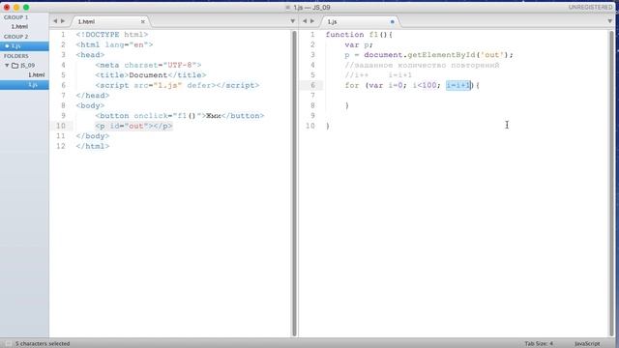The width and height of the screenshot is (619, 348).
Task: Go to previous tab in left pane
Action: [x=55, y=21]
